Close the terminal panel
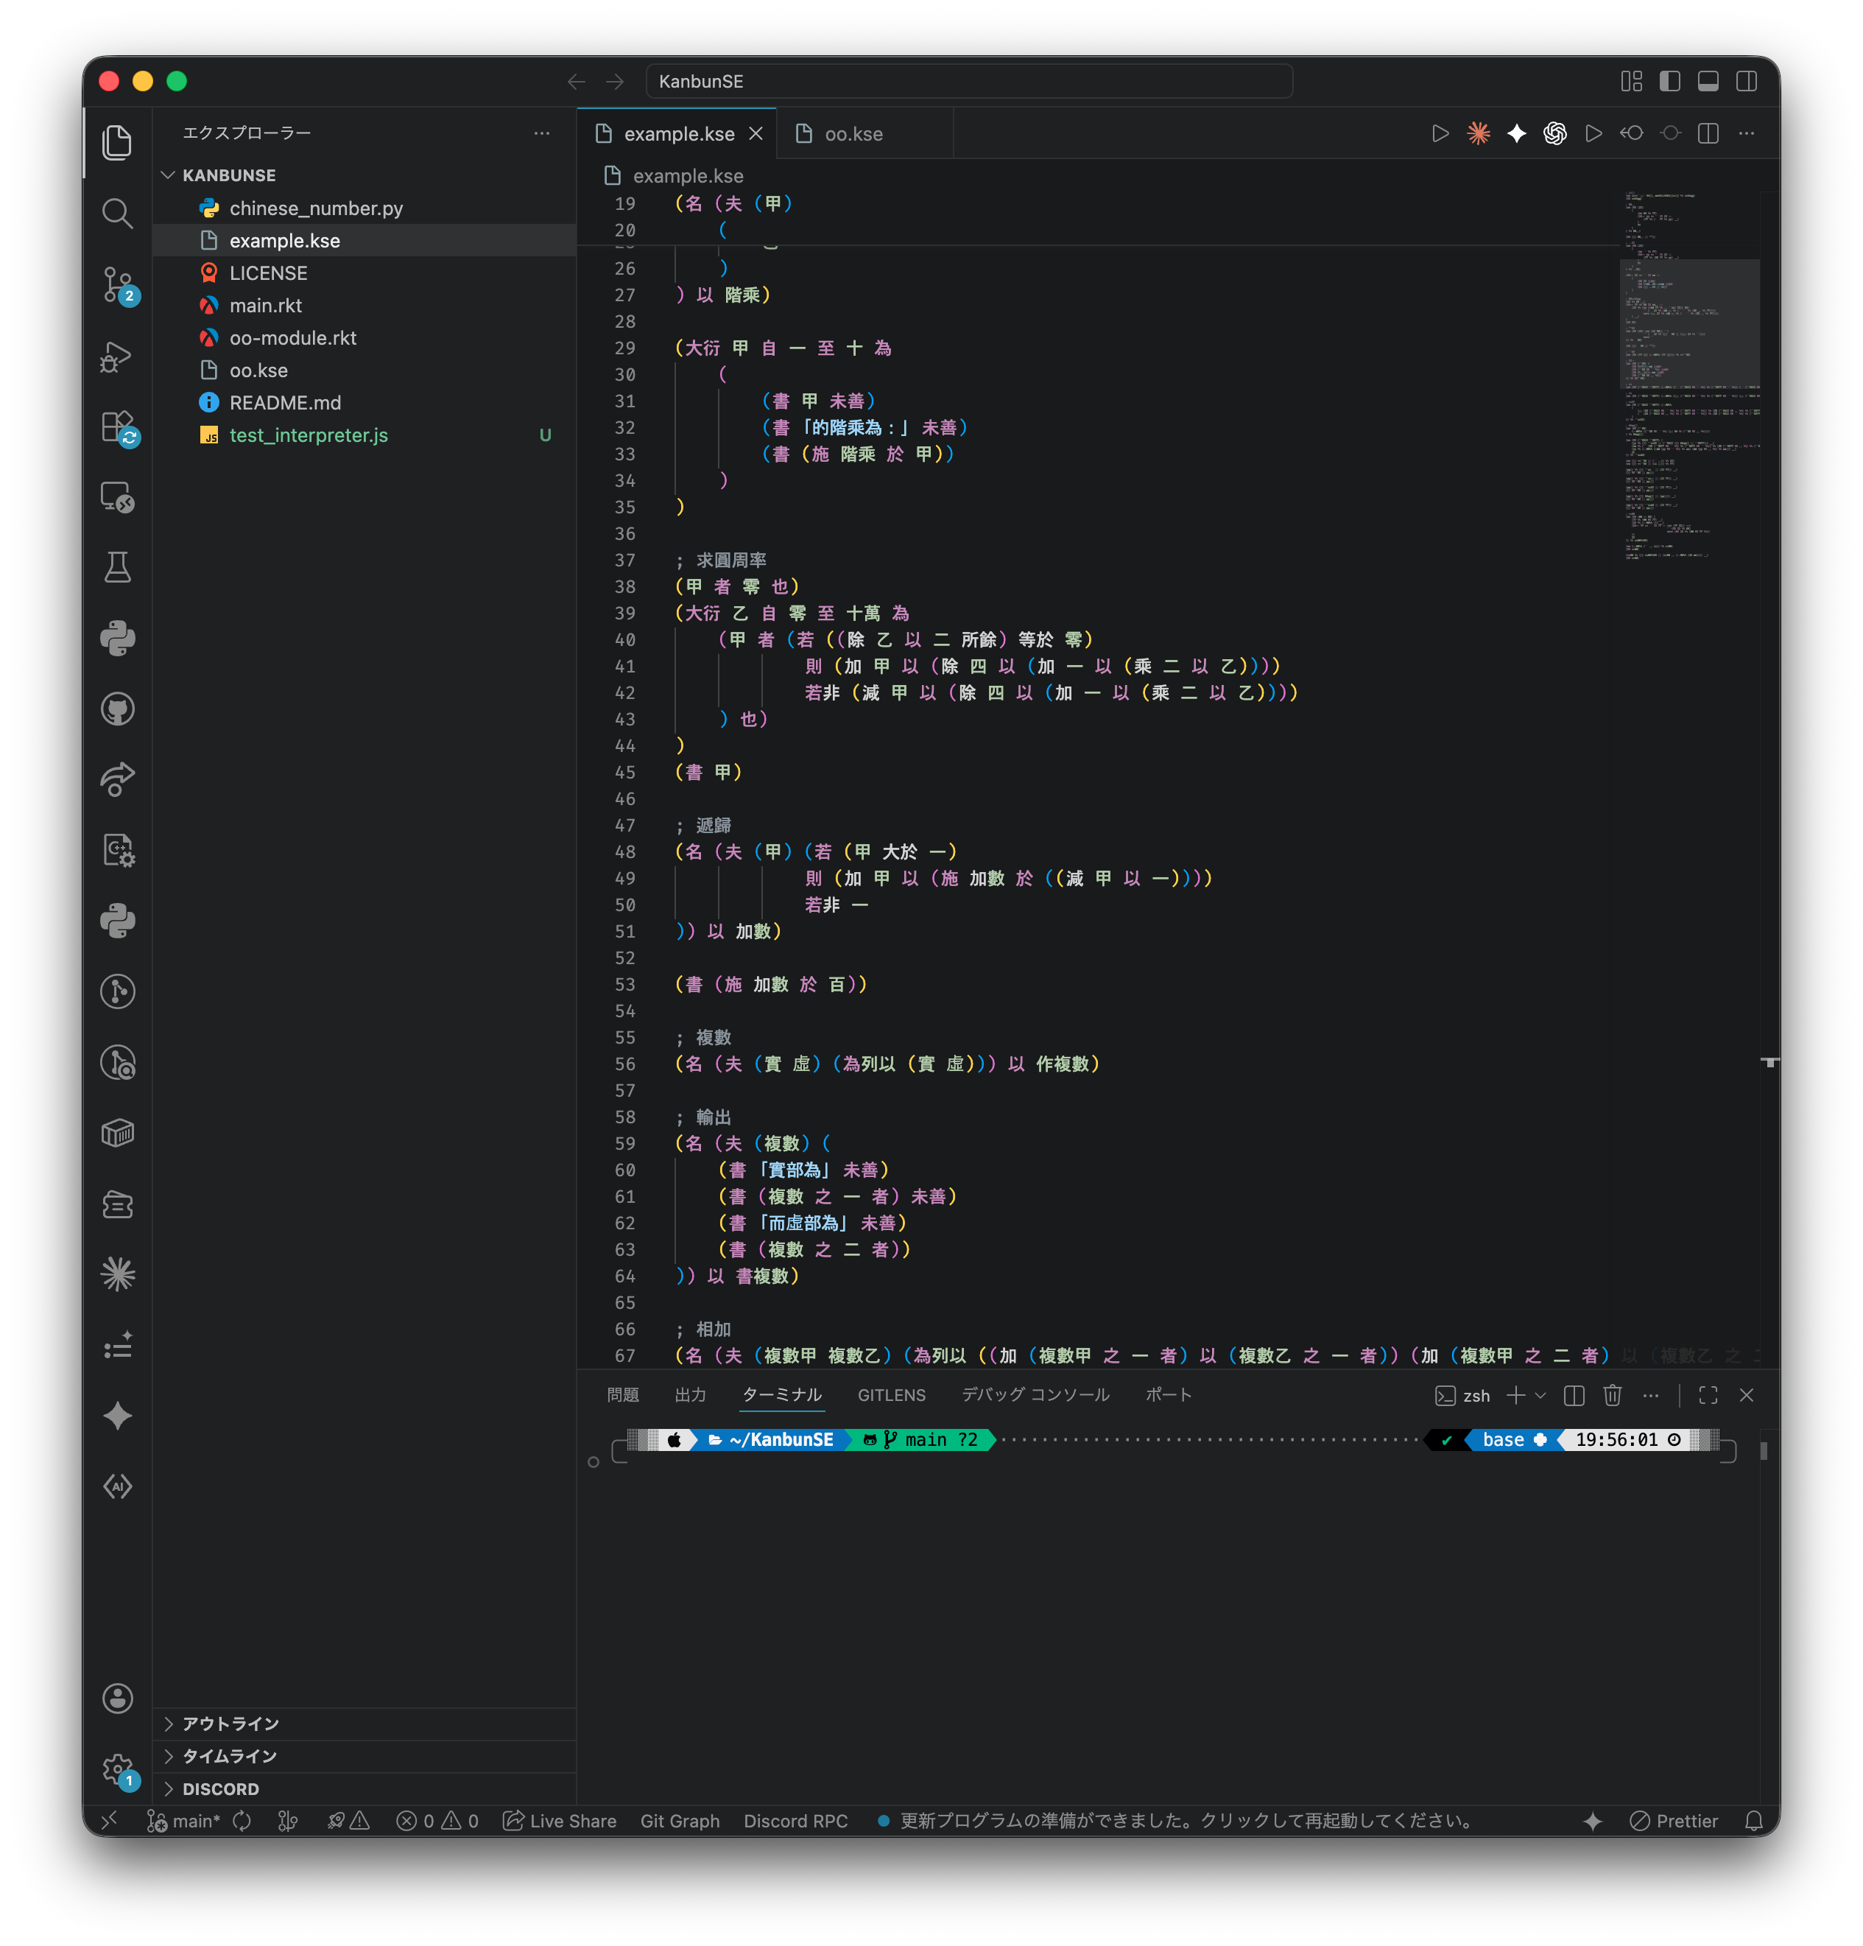The width and height of the screenshot is (1863, 1946). (x=1746, y=1395)
